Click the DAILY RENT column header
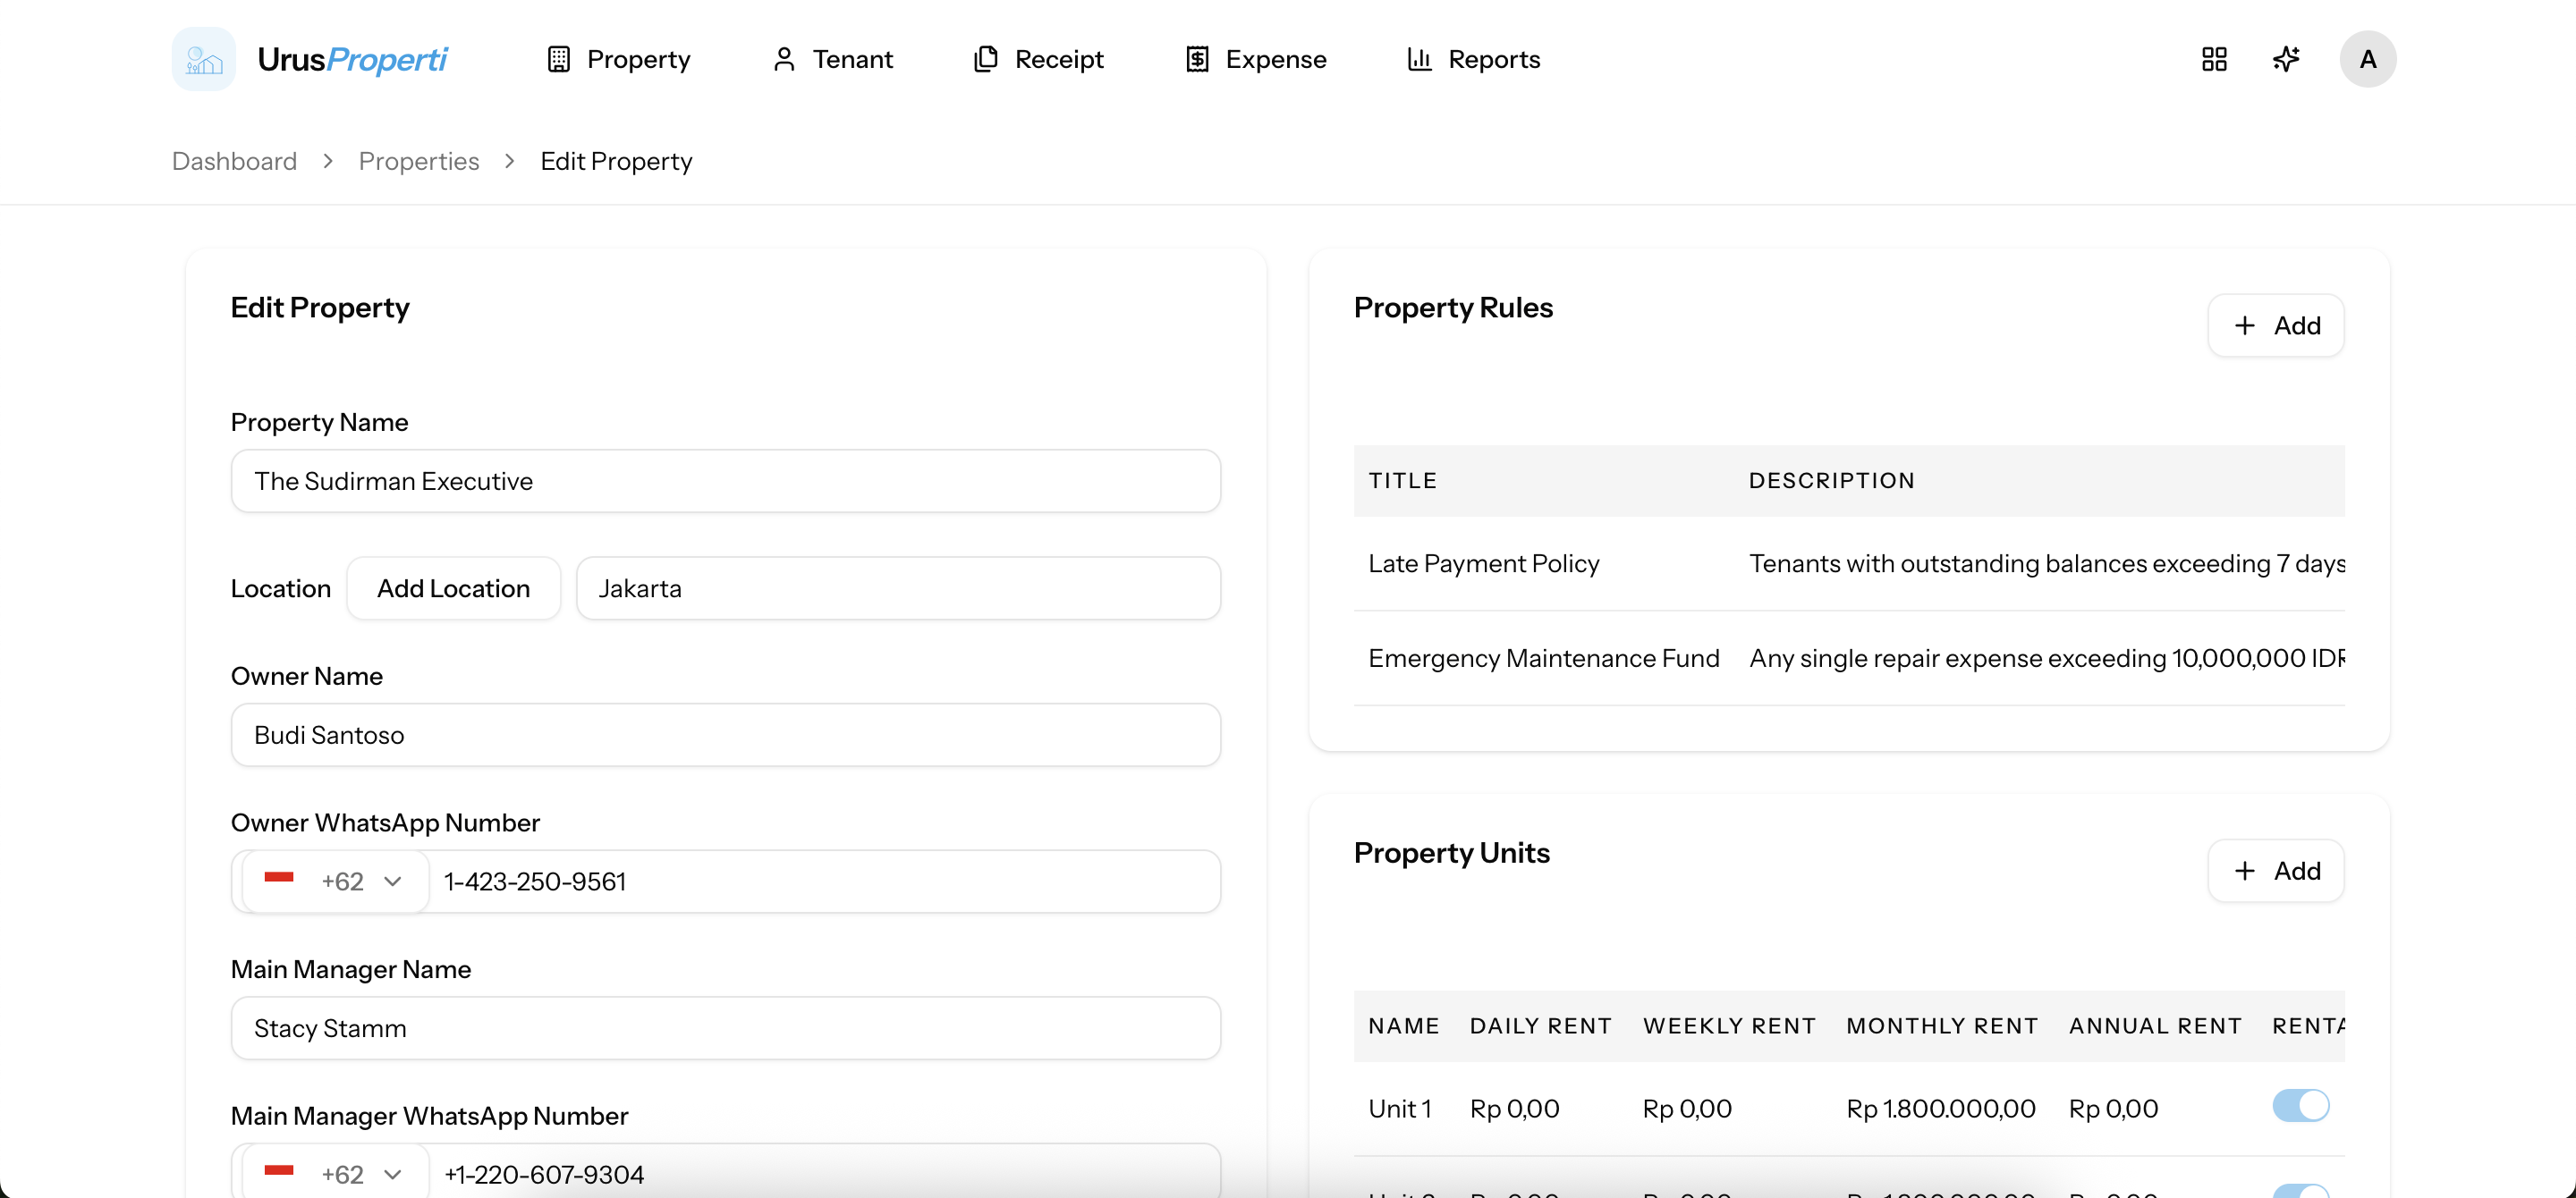The image size is (2576, 1198). [x=1540, y=1026]
